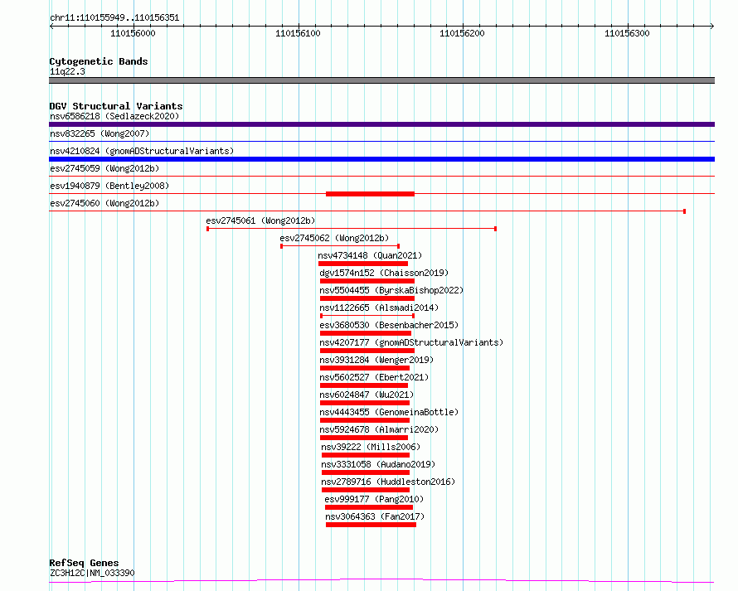The height and width of the screenshot is (591, 738).
Task: Select the nsv1122665 (Alsmadi2014) label
Action: tap(379, 308)
